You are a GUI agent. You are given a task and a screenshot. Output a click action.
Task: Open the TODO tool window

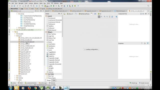click(20, 83)
